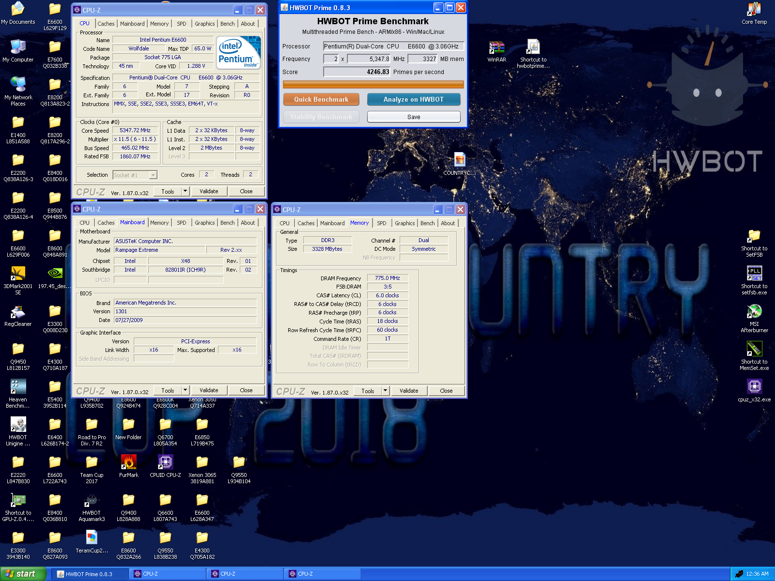This screenshot has height=581, width=775.
Task: Click Validate in Memory CPU-Z window
Action: [409, 391]
